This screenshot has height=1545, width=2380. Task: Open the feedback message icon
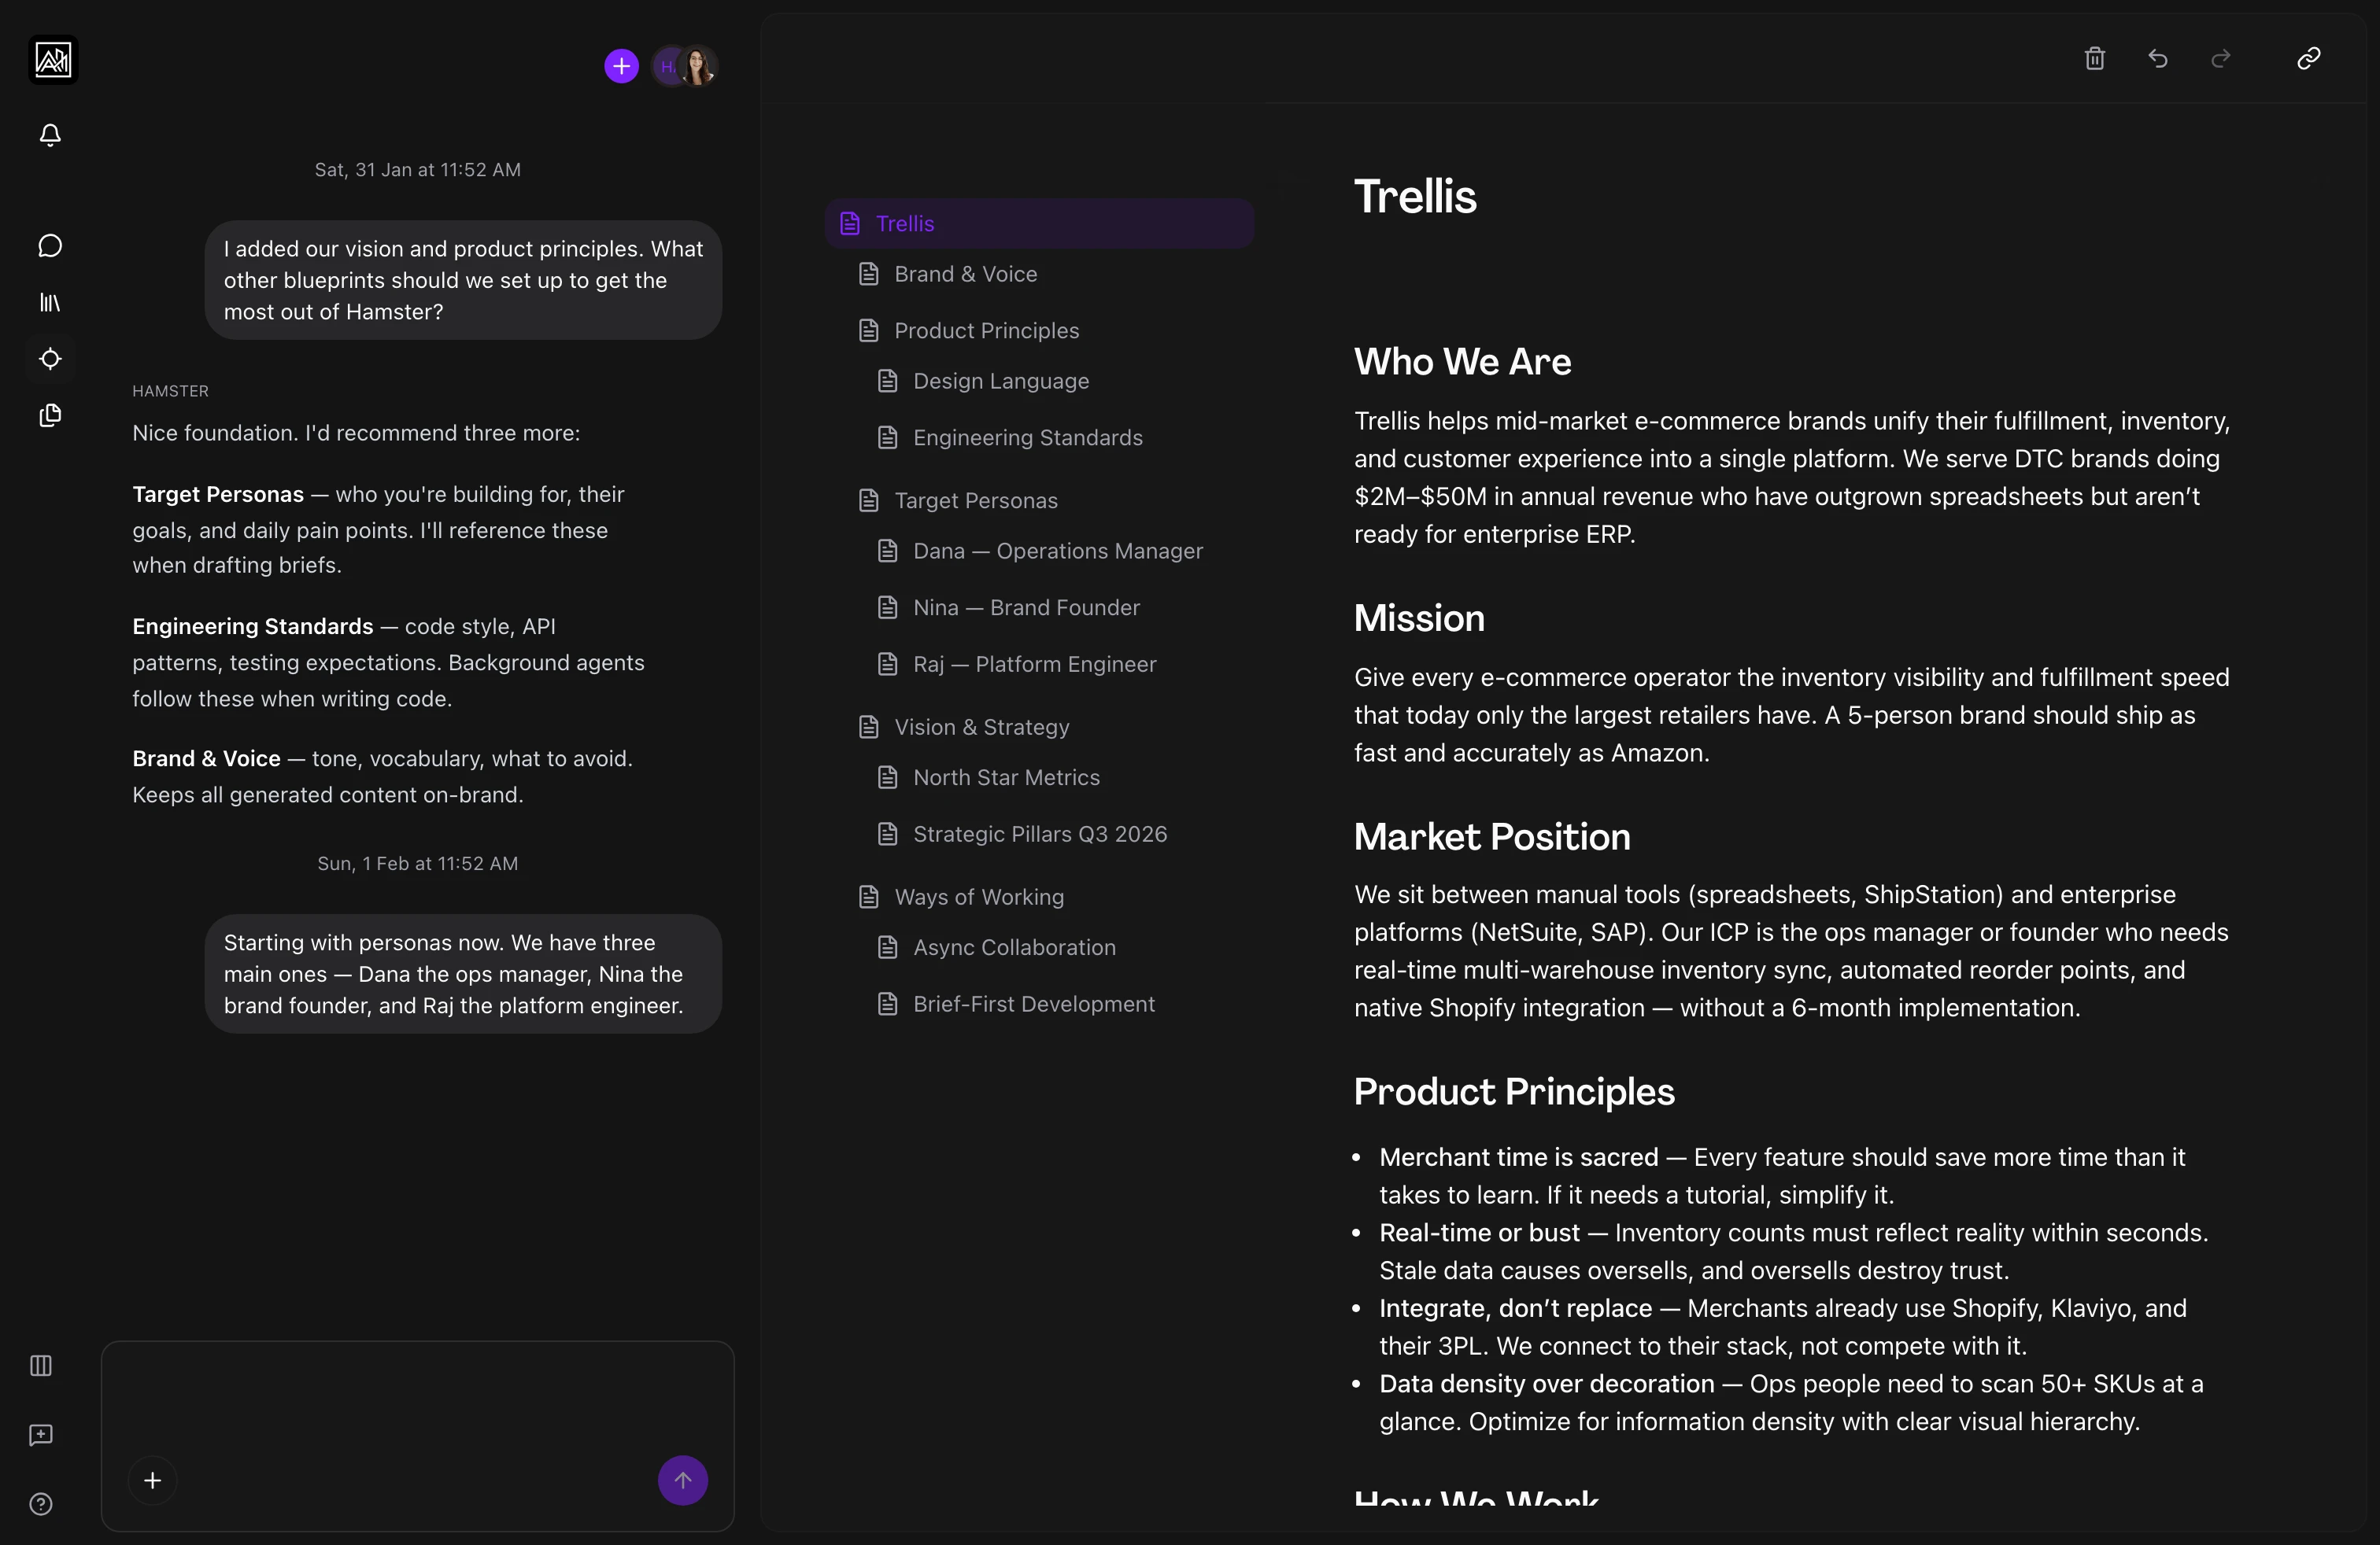tap(41, 1435)
